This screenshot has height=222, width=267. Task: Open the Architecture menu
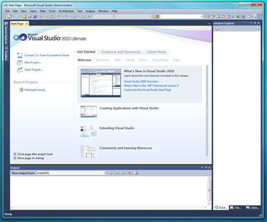click(66, 11)
